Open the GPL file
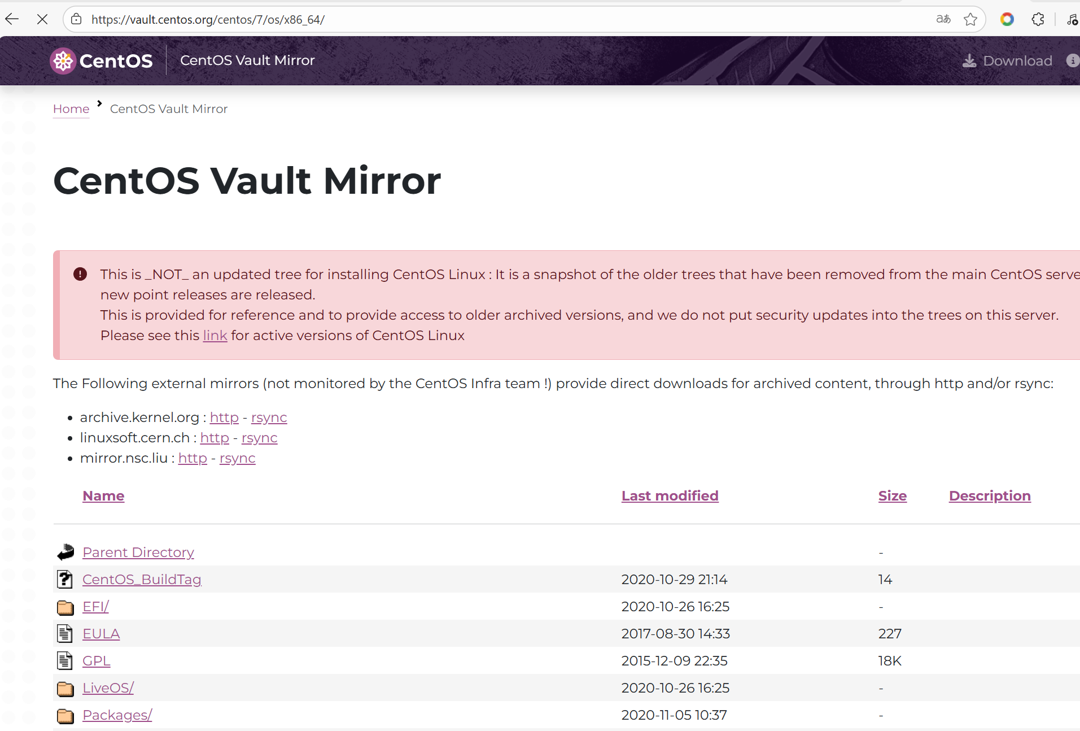1080x731 pixels. [97, 660]
